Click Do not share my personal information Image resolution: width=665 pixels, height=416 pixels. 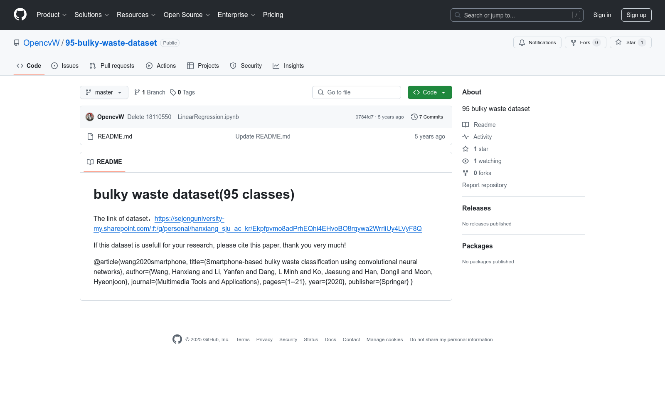click(451, 339)
